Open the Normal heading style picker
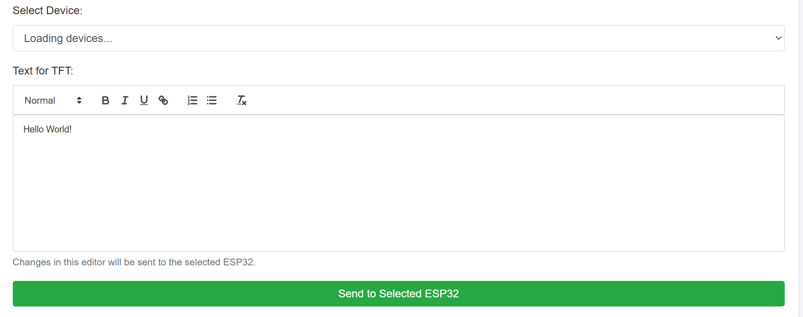 pos(53,100)
